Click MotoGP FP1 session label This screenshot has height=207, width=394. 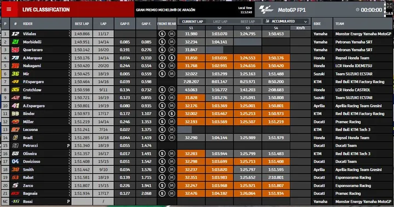[292, 10]
